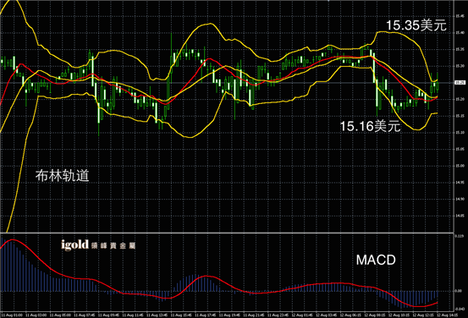Click the 15.16美元 support price label
The image size is (468, 318).
tap(370, 126)
